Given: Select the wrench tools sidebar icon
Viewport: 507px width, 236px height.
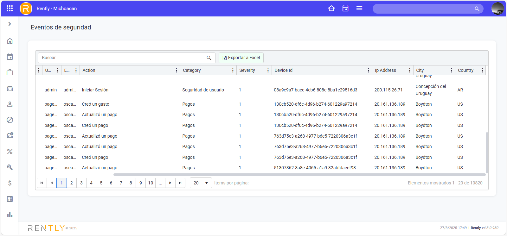Looking at the screenshot, I should click(x=10, y=167).
